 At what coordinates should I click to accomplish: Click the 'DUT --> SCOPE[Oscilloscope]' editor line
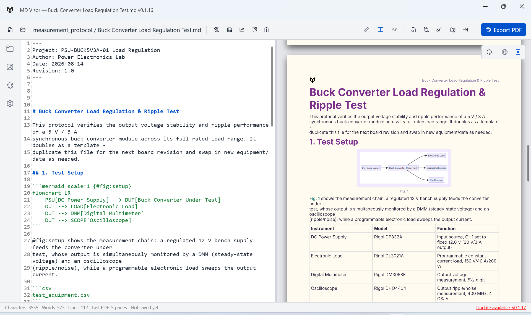click(88, 220)
